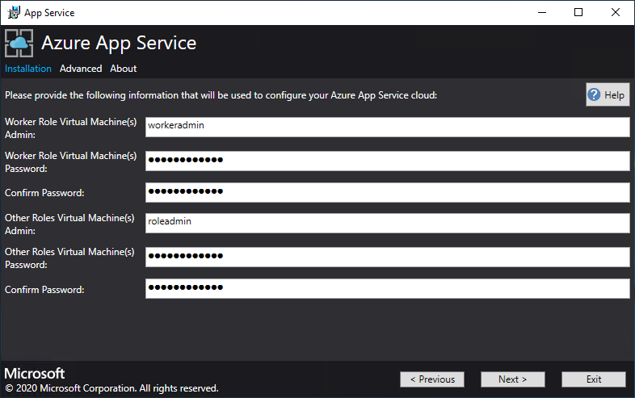
Task: Open the About tab
Action: 124,69
